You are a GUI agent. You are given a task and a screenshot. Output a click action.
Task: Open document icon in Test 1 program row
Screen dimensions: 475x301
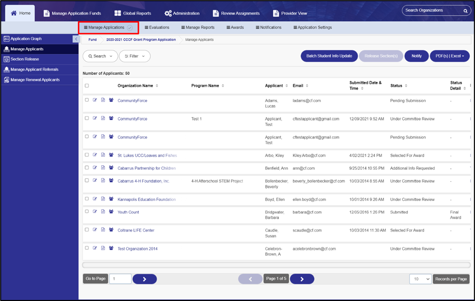103,118
